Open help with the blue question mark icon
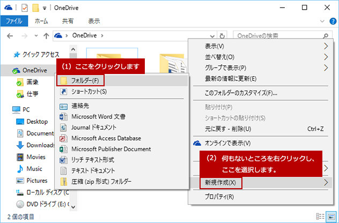Screen dimensions: 339x223 (x=333, y=21)
